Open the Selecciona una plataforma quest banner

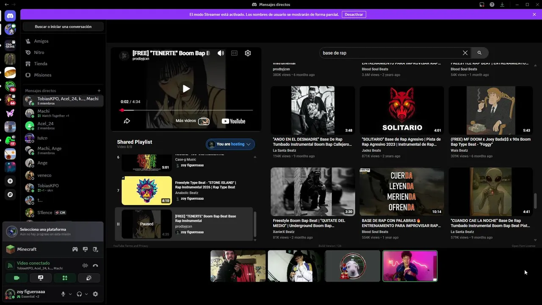(53, 232)
